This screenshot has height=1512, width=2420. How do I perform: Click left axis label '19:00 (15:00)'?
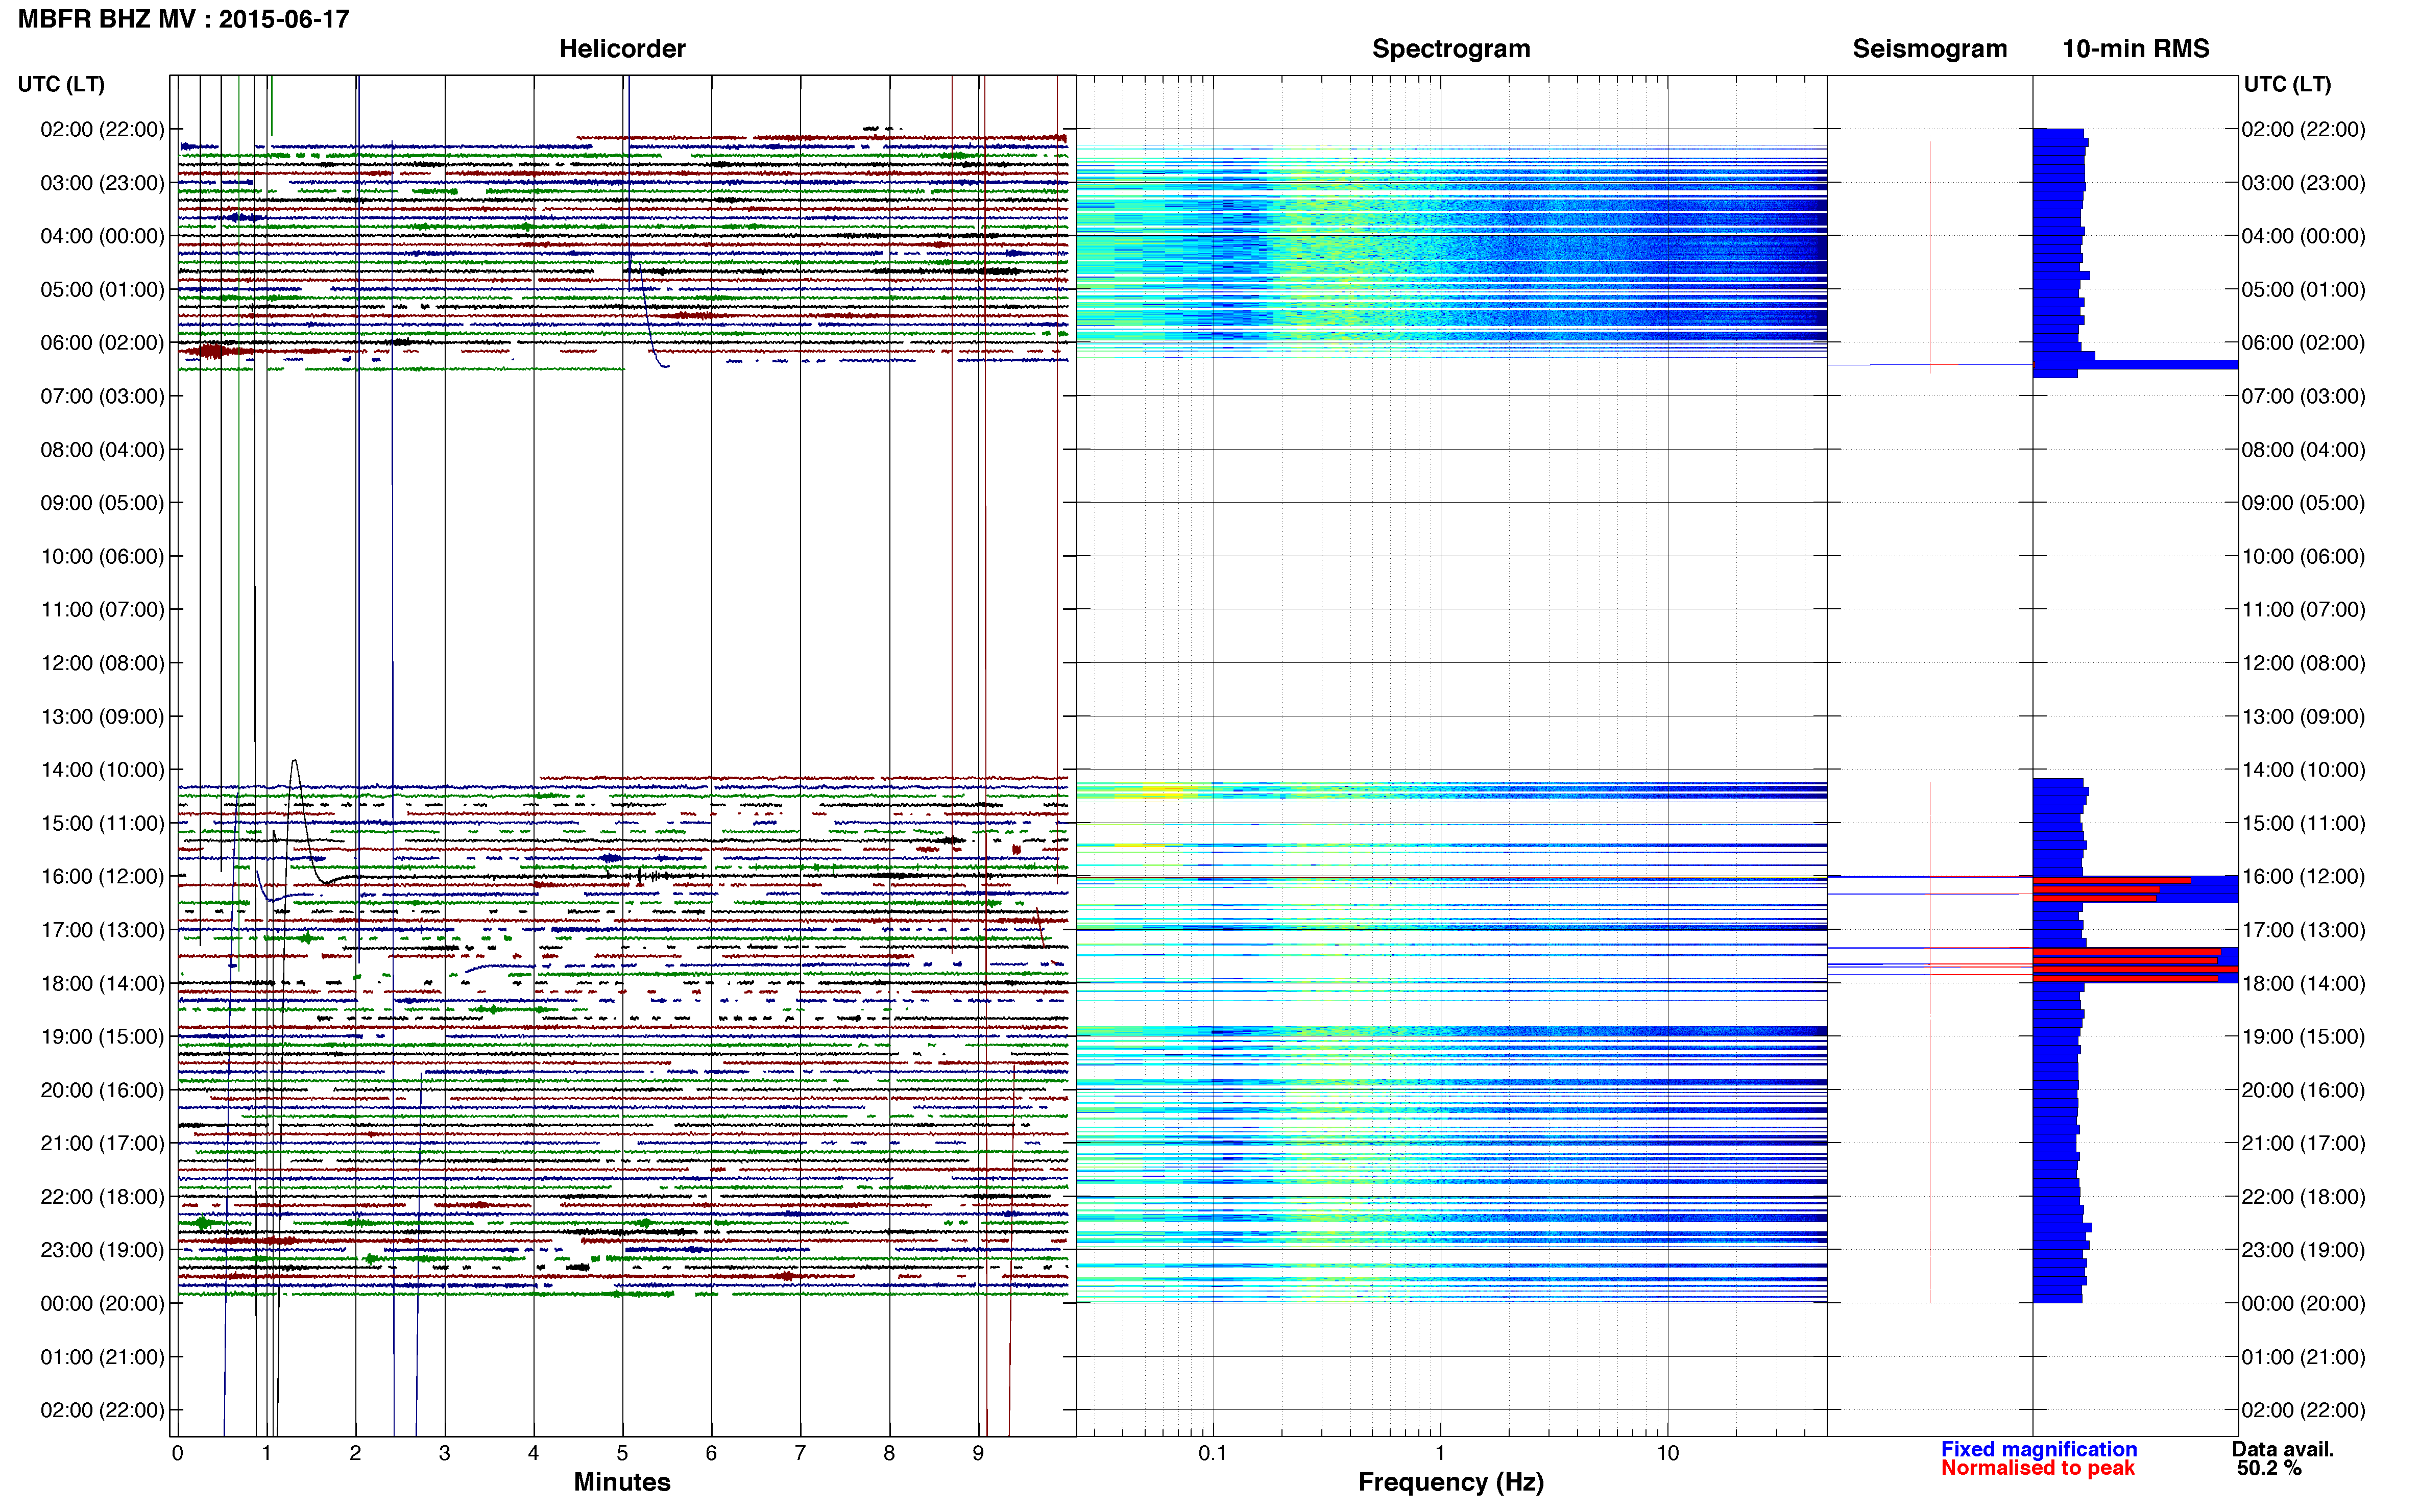[x=102, y=1037]
